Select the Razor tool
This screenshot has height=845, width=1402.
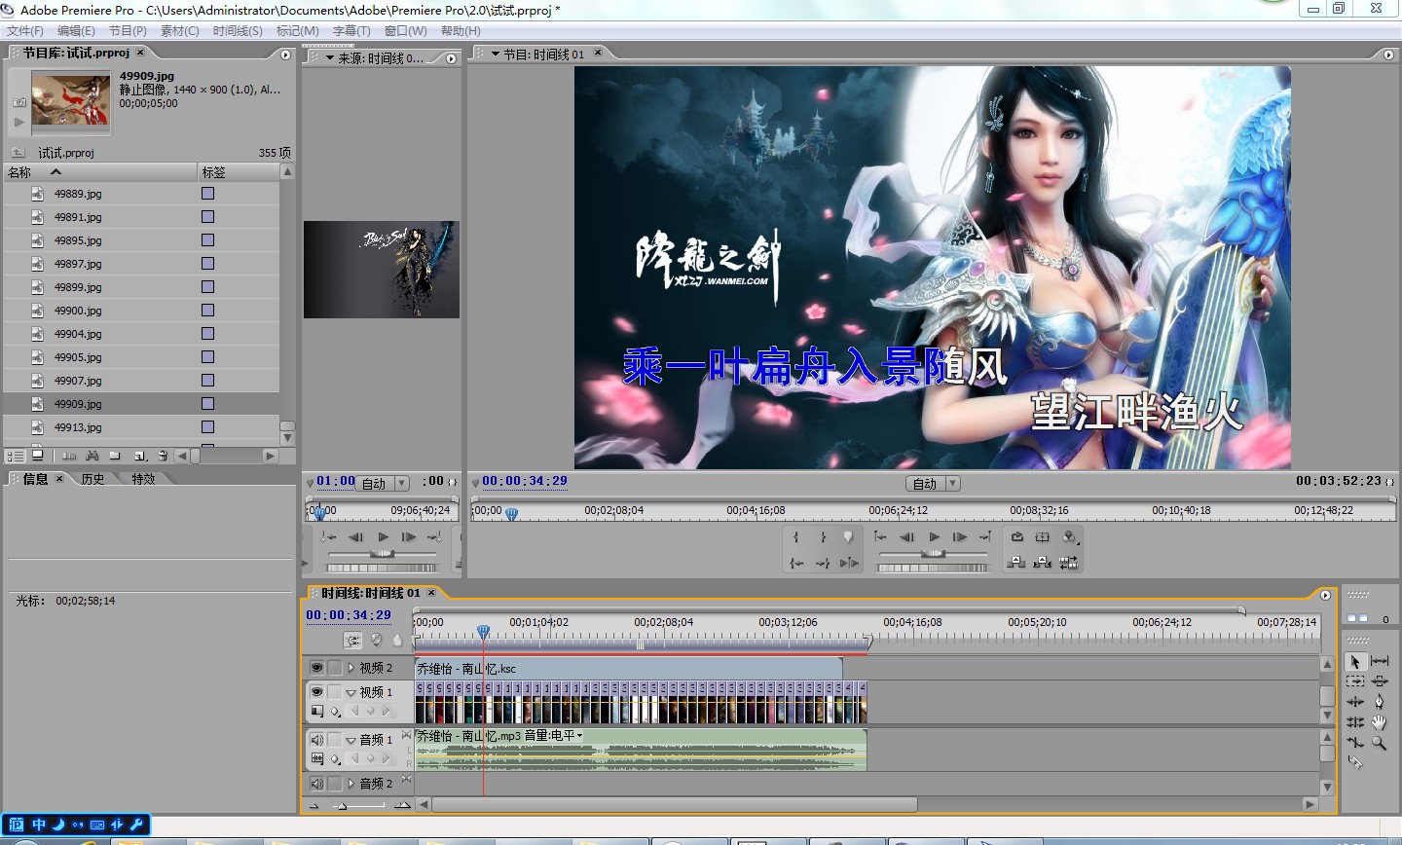pos(1354,762)
